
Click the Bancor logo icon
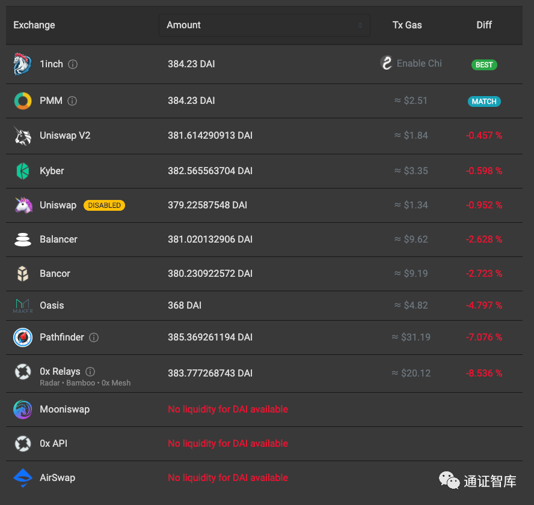(x=23, y=274)
